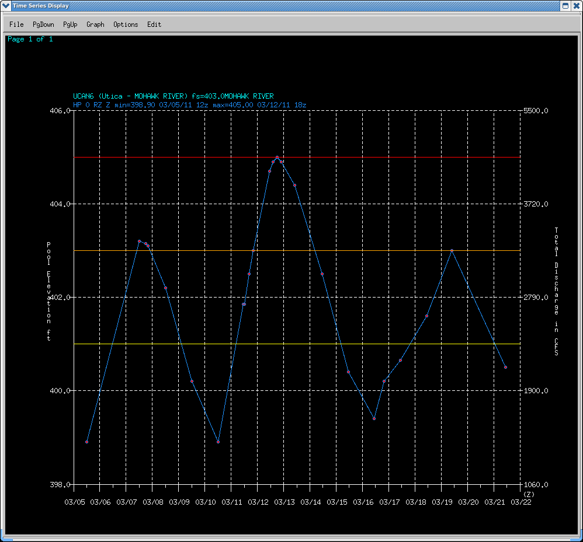The image size is (583, 542).
Task: Click the 3720.0 discharge axis label
Action: click(536, 204)
